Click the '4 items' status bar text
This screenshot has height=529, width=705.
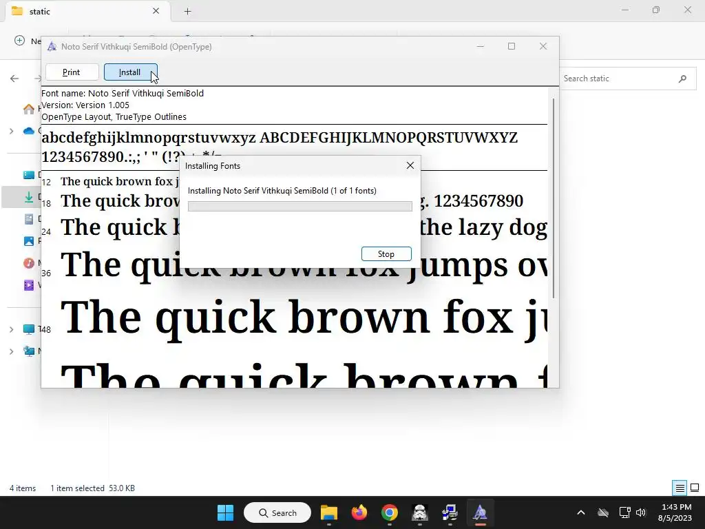tap(23, 488)
